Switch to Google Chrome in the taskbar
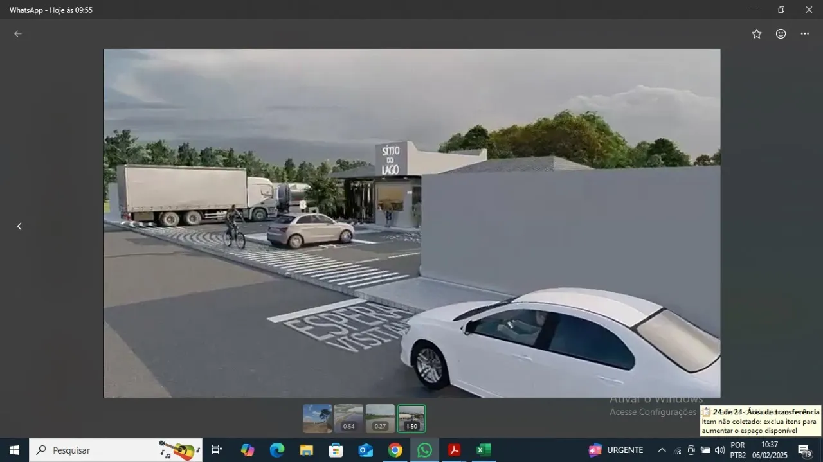This screenshot has height=462, width=823. click(x=395, y=450)
